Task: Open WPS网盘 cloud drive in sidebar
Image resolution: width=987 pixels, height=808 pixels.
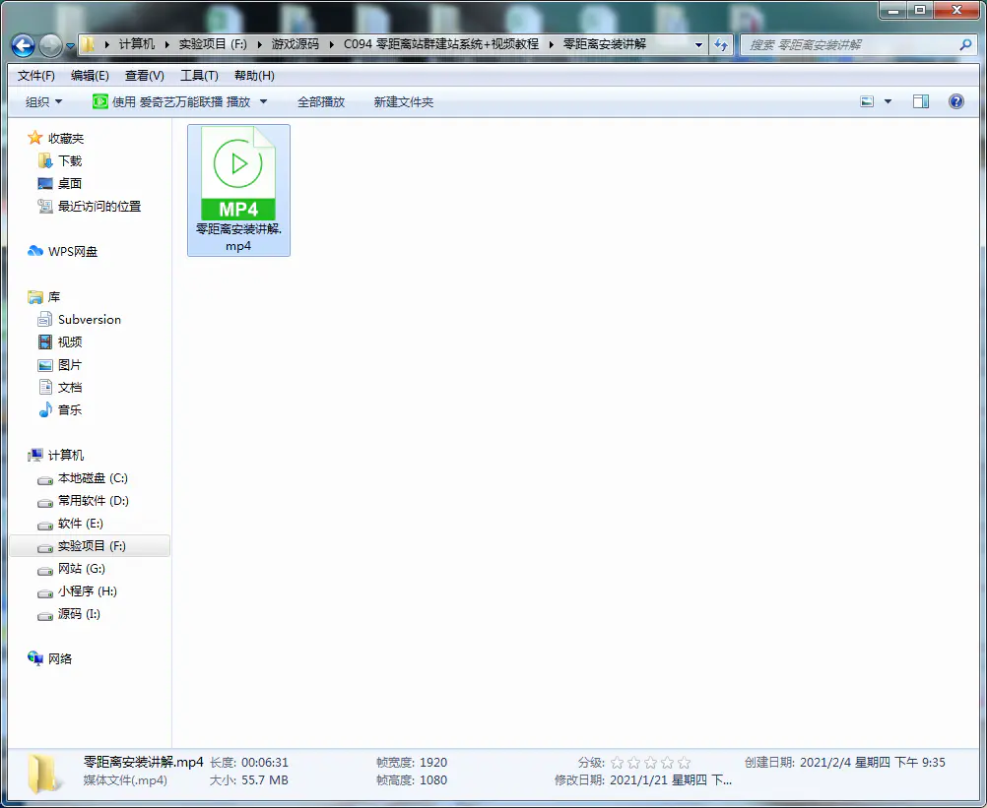Action: click(x=72, y=252)
